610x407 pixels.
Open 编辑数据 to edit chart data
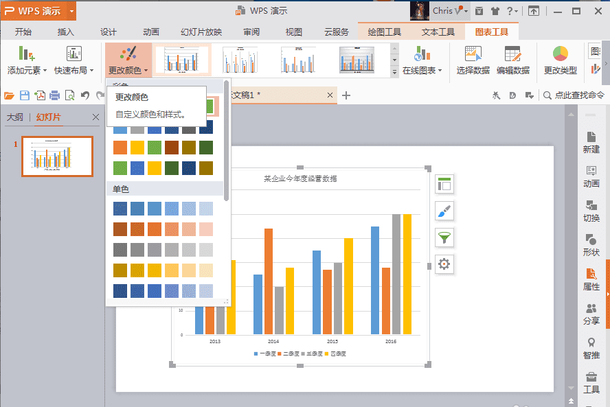pos(512,60)
